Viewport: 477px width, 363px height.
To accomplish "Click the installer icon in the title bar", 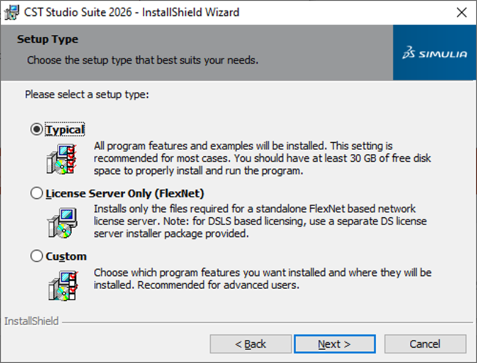I will 10,12.
